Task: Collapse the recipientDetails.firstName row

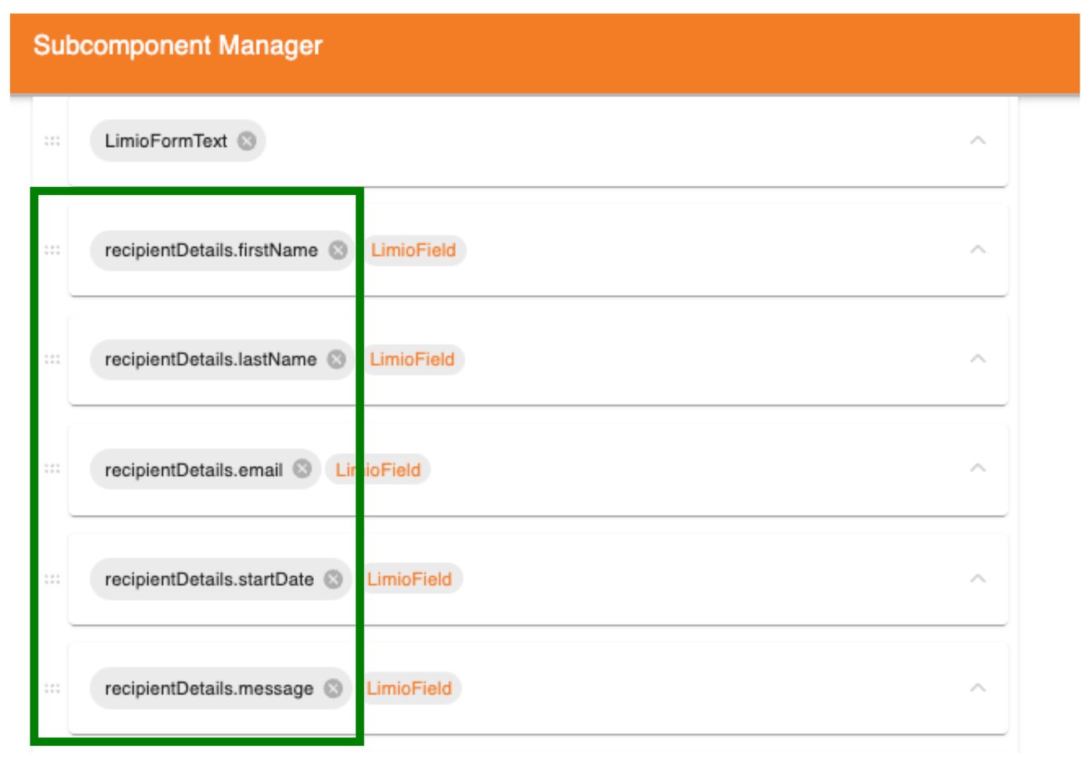Action: 978,250
